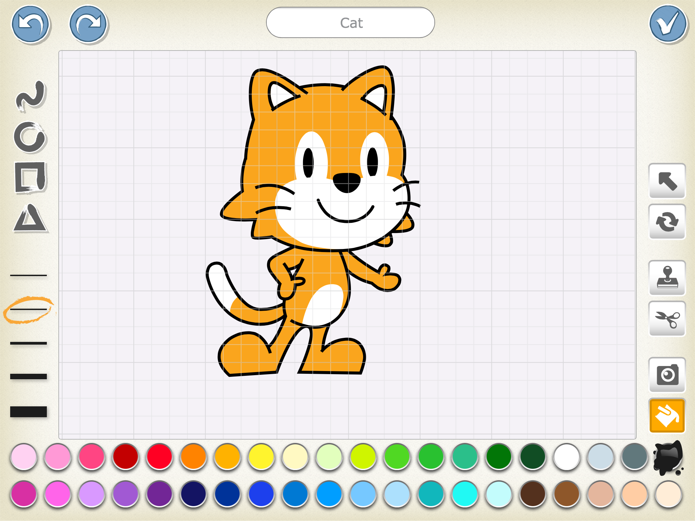695x521 pixels.
Task: Pick the dark red color swatch
Action: coord(126,457)
